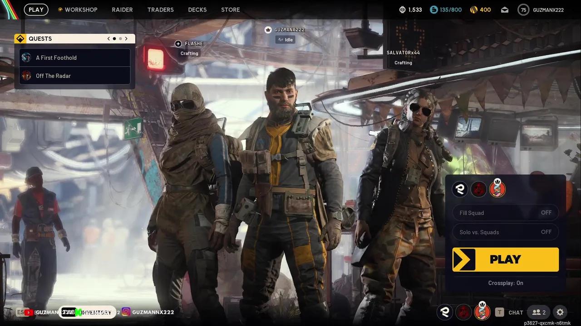The width and height of the screenshot is (581, 326).
Task: Click the 1.533 coin balance value
Action: pos(415,10)
